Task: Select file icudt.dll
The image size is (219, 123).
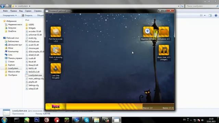Action: click(30, 58)
